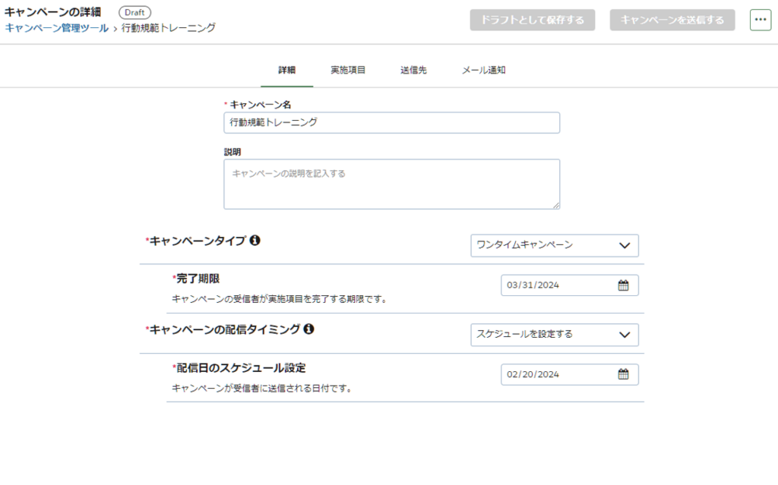
Task: Switch to the 送信先 tab
Action: pyautogui.click(x=413, y=71)
